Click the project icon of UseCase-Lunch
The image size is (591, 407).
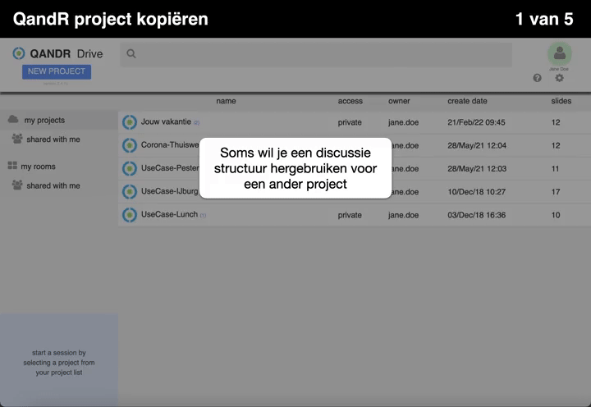(x=130, y=215)
